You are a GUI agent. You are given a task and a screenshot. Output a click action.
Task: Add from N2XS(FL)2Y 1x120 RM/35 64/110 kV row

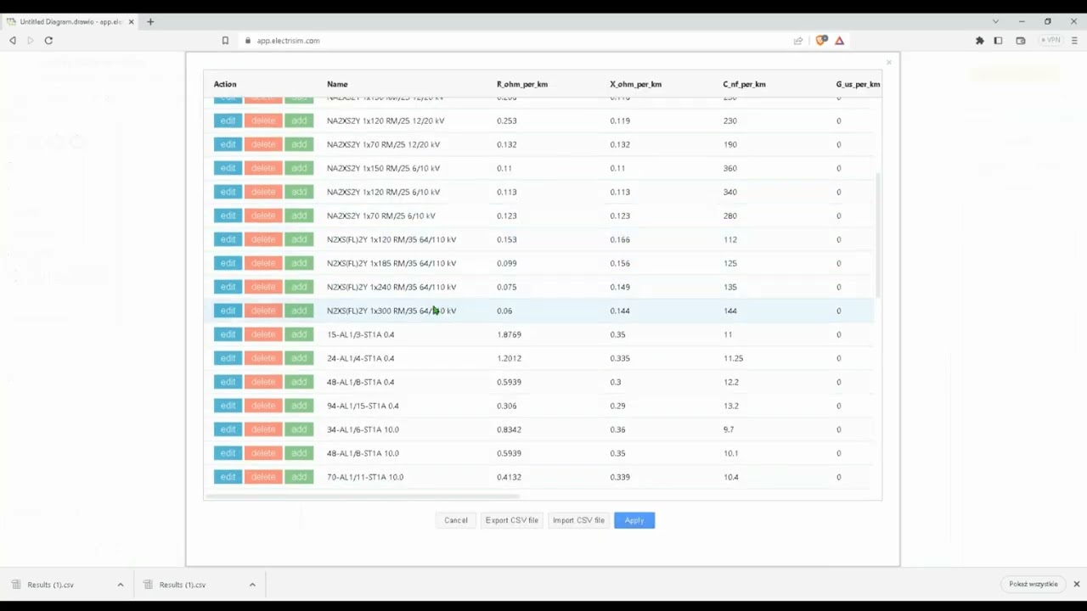[x=299, y=239]
